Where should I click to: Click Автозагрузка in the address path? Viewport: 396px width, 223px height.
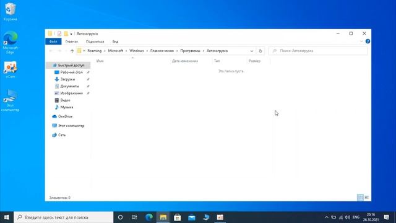point(217,51)
